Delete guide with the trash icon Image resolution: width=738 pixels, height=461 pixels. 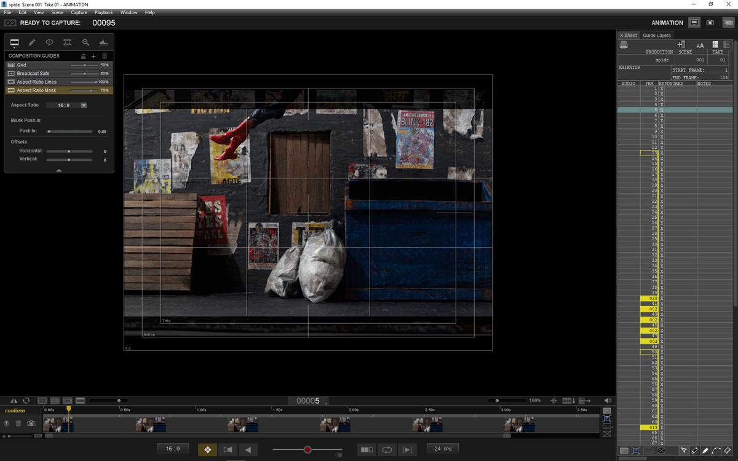point(105,56)
